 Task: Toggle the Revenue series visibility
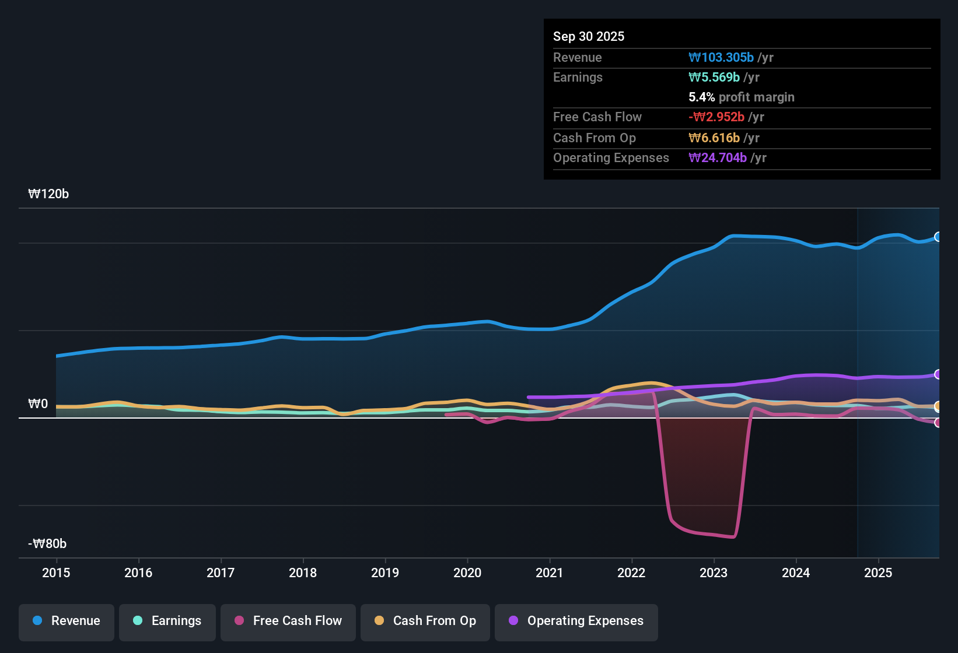[66, 621]
